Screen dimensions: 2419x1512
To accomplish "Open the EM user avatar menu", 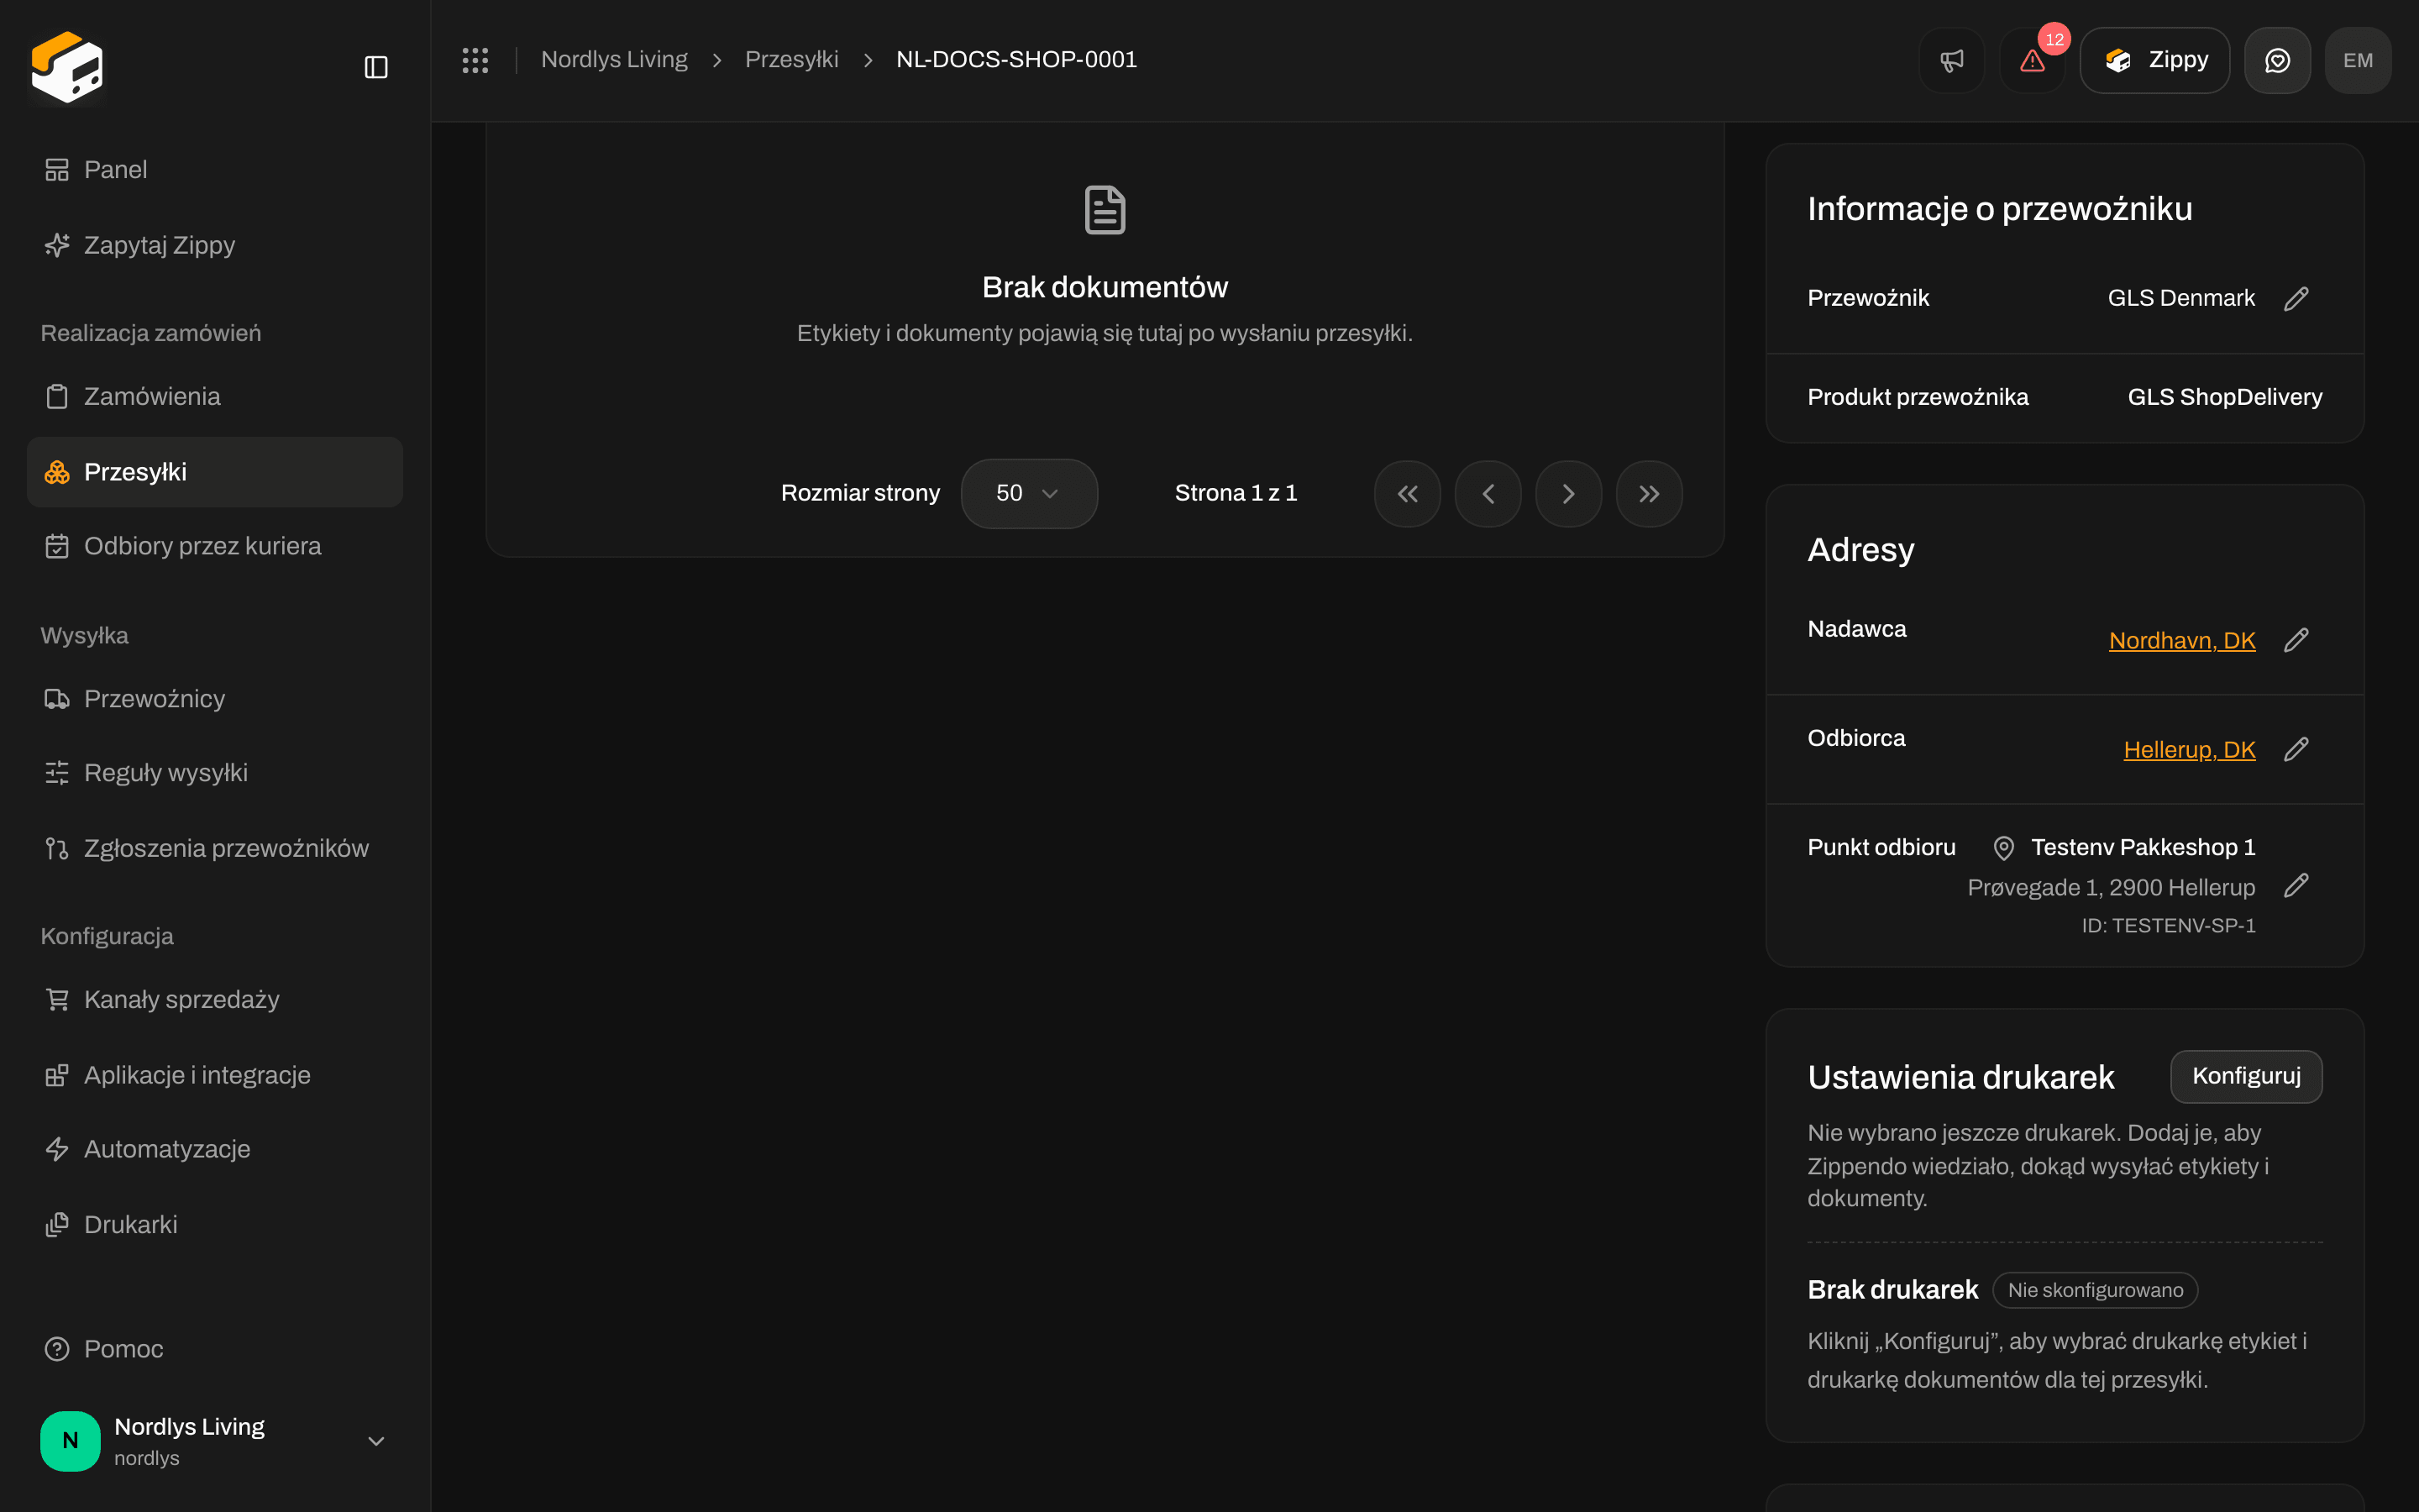I will [x=2358, y=60].
